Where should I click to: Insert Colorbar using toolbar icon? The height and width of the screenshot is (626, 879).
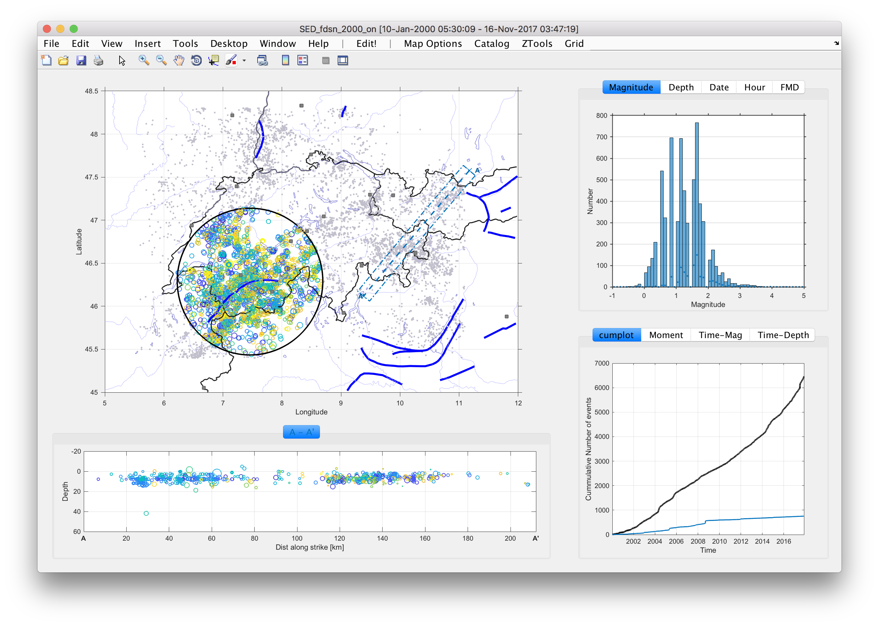tap(285, 60)
